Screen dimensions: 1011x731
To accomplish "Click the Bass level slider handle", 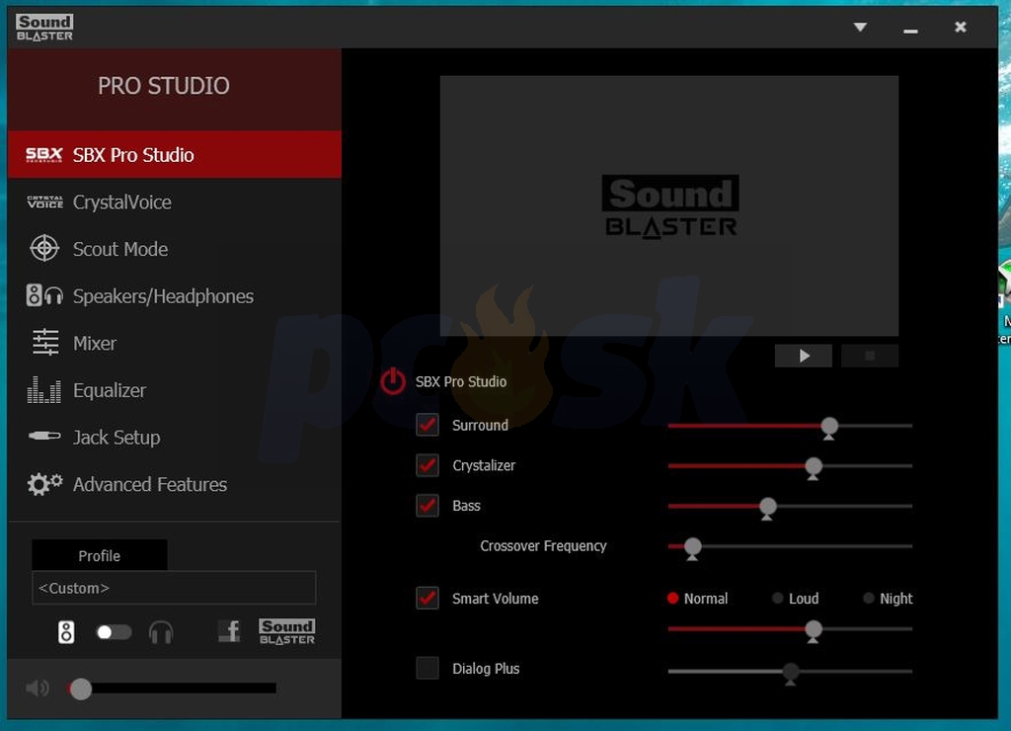I will [767, 507].
